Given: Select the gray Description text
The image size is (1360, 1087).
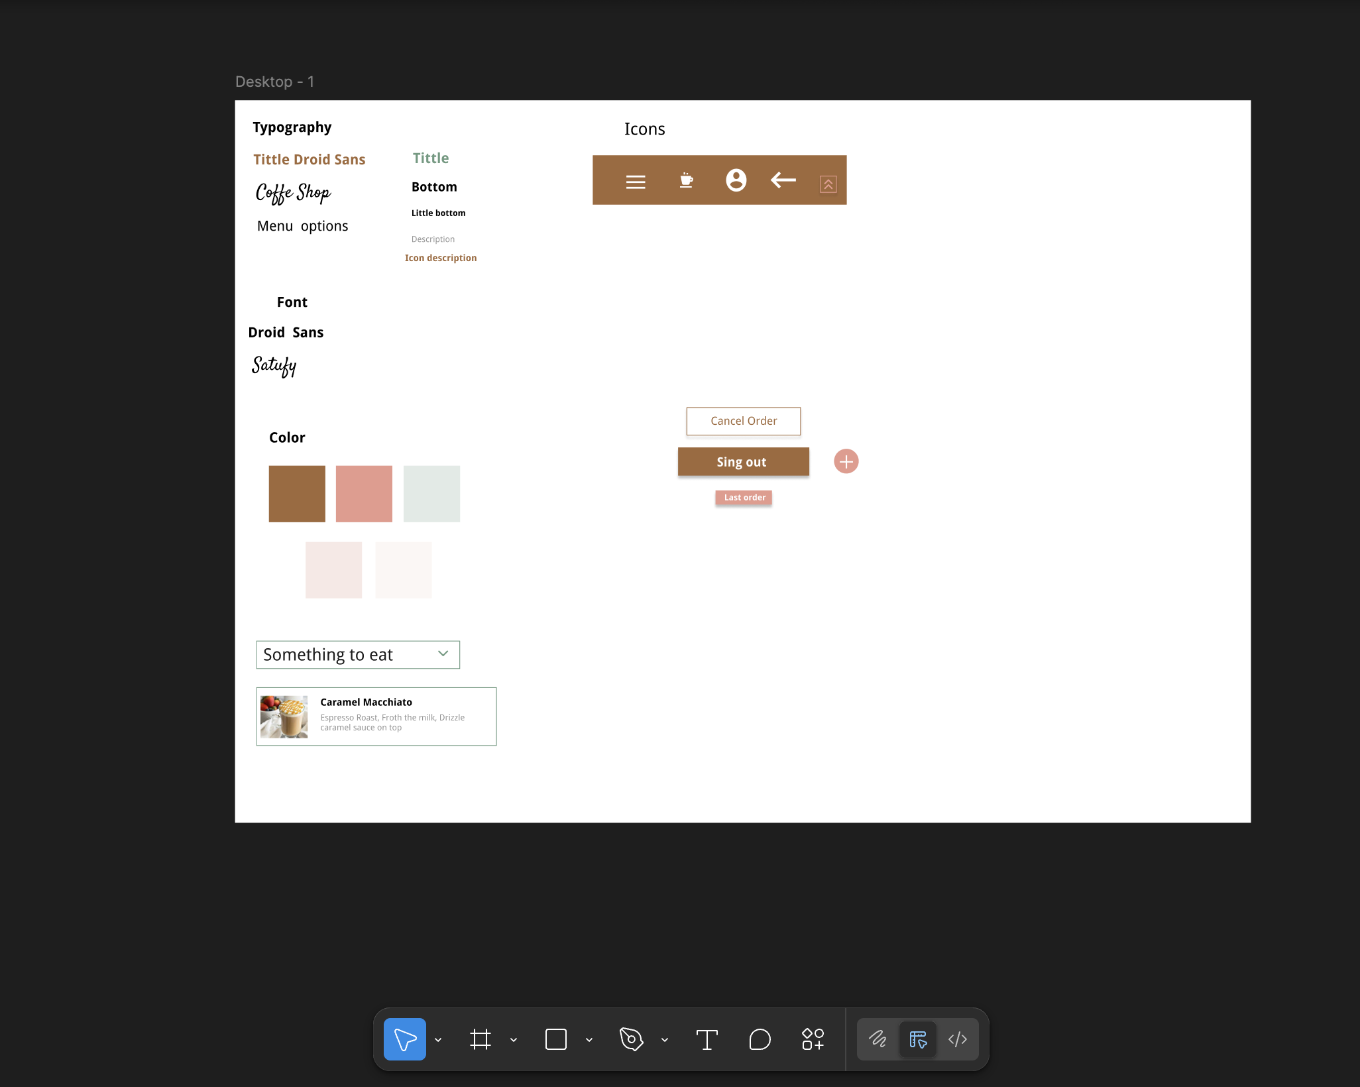Looking at the screenshot, I should pos(433,239).
